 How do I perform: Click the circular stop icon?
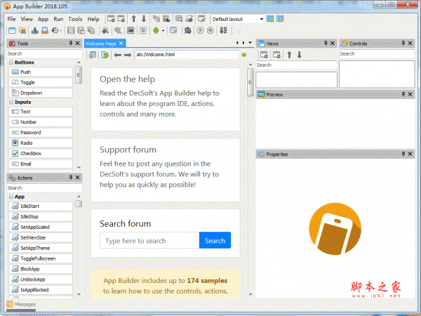[210, 30]
